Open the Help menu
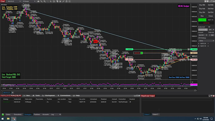 [77, 95]
